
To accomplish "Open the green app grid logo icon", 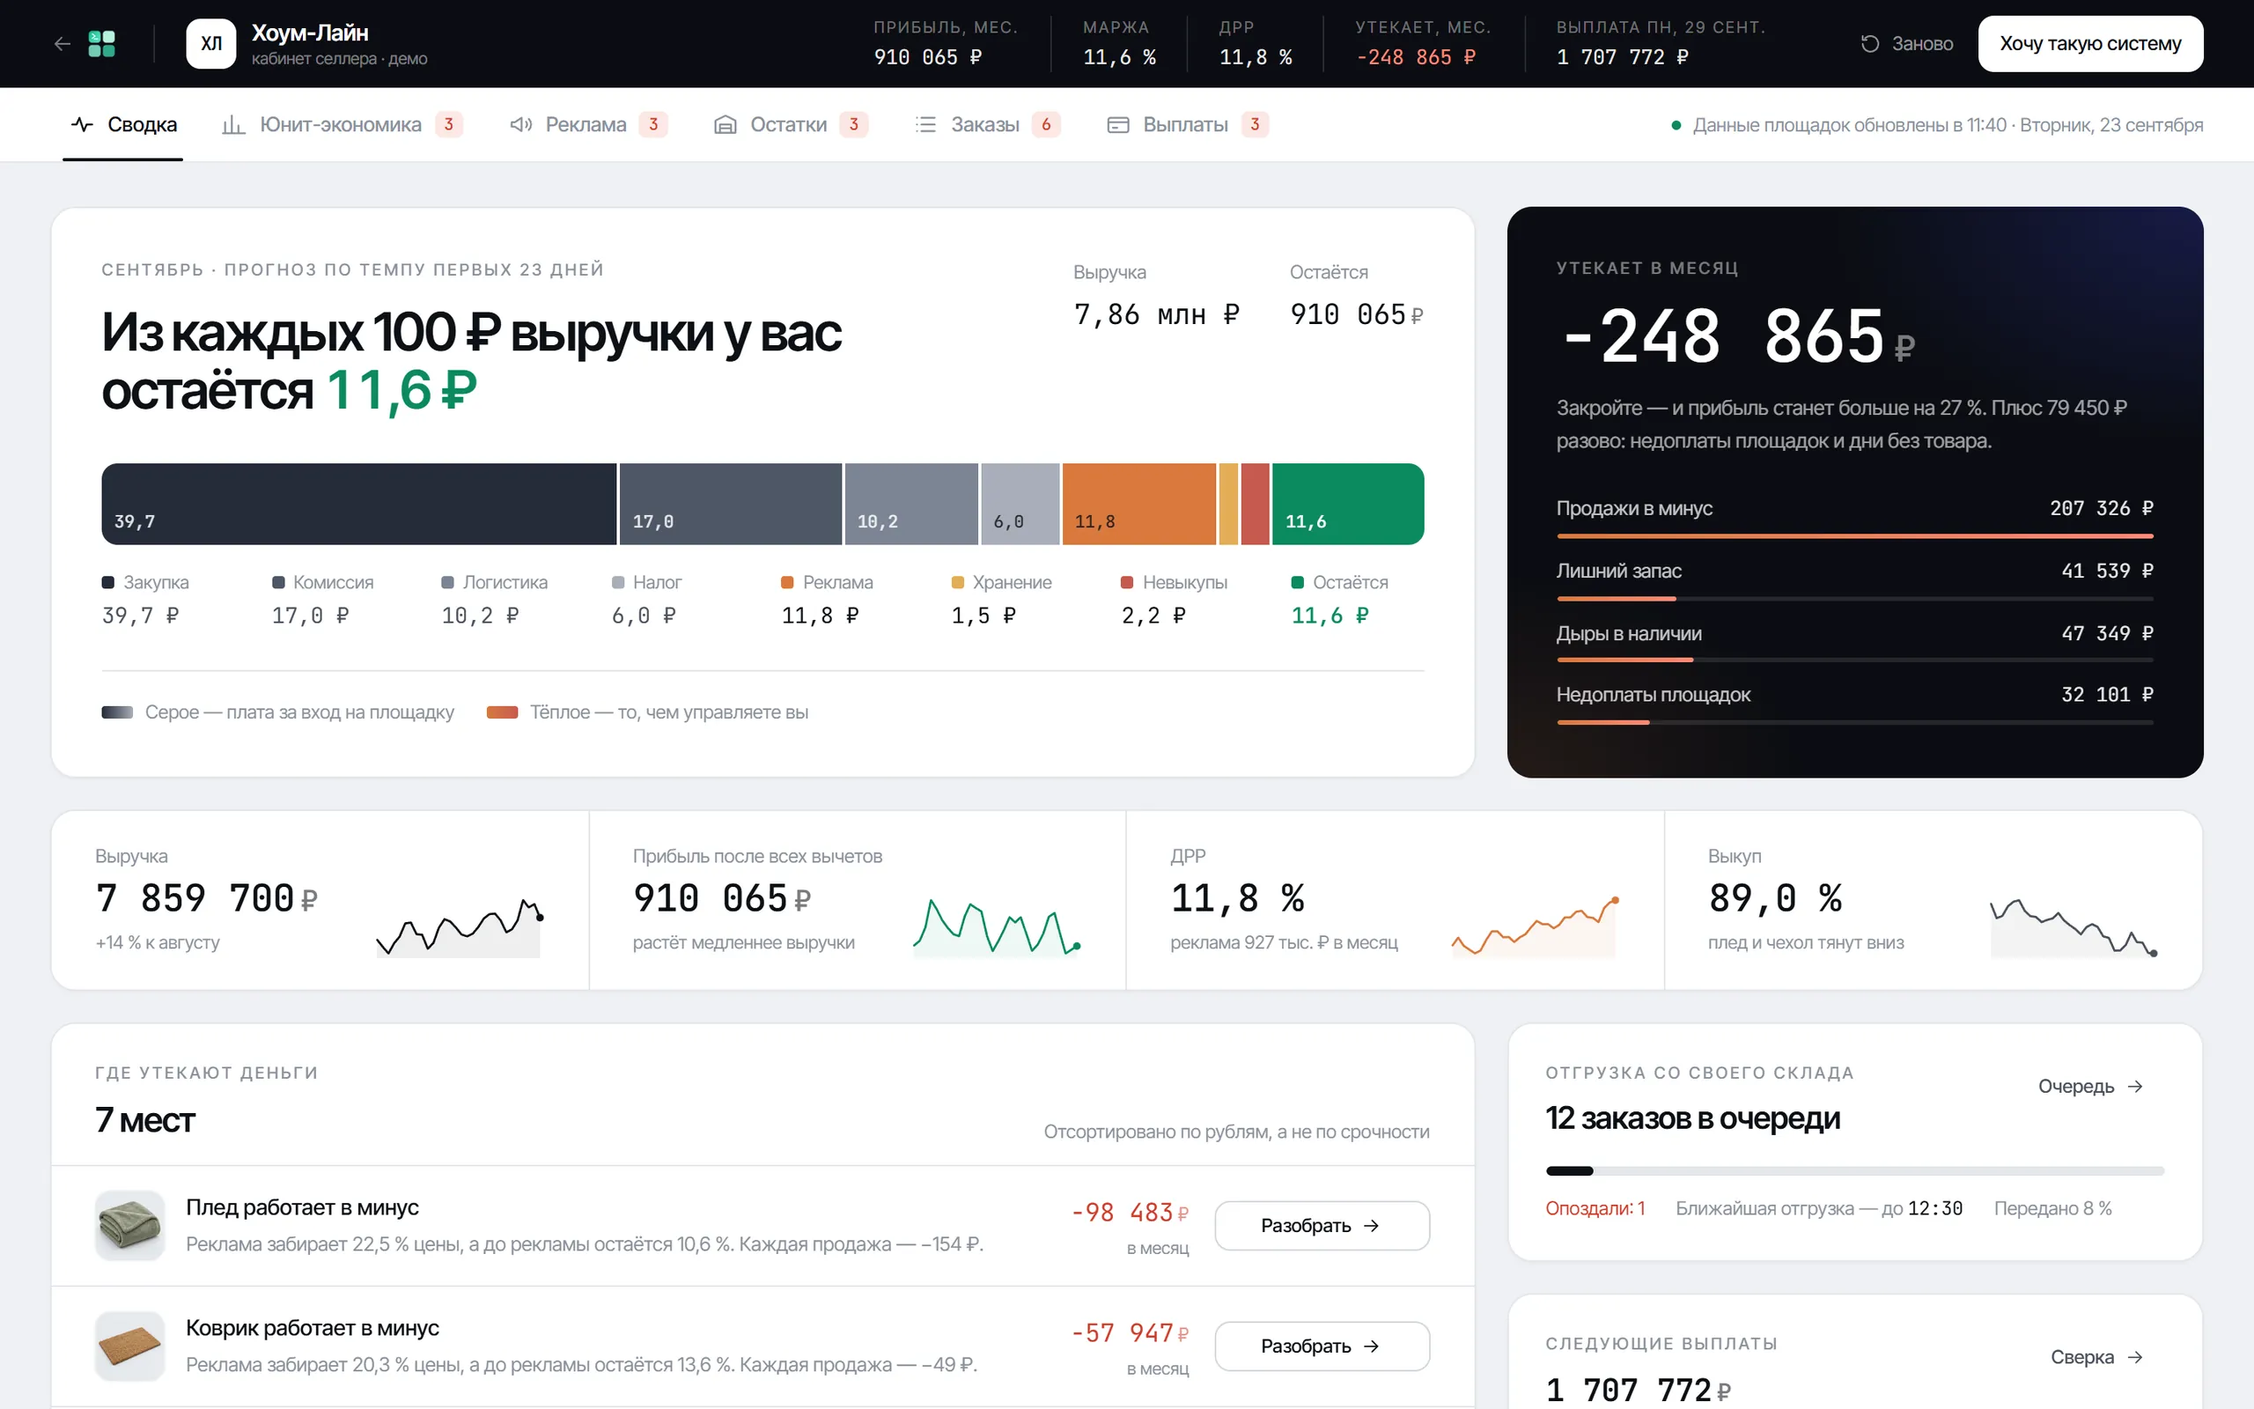I will [x=101, y=44].
